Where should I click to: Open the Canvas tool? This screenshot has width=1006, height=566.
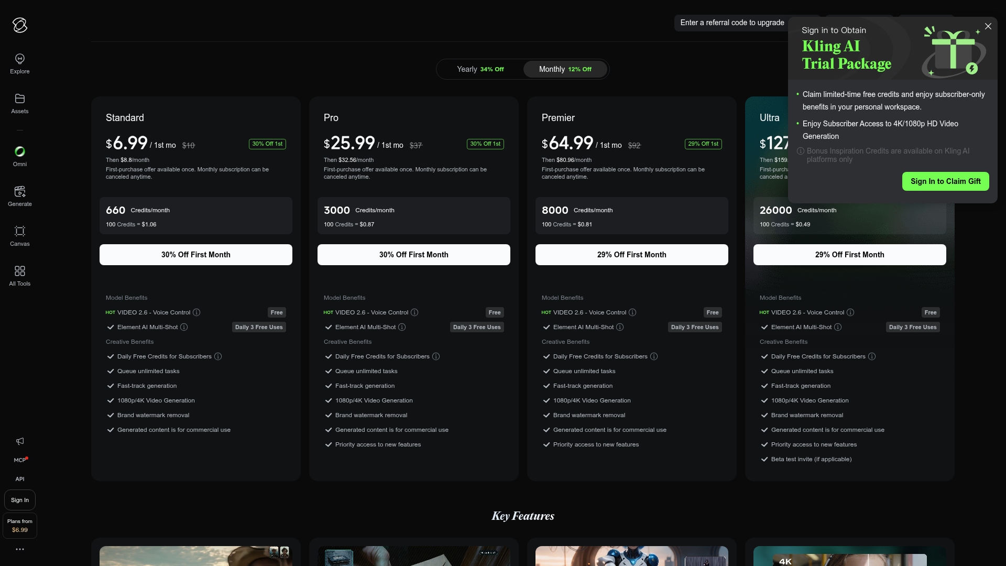(20, 236)
